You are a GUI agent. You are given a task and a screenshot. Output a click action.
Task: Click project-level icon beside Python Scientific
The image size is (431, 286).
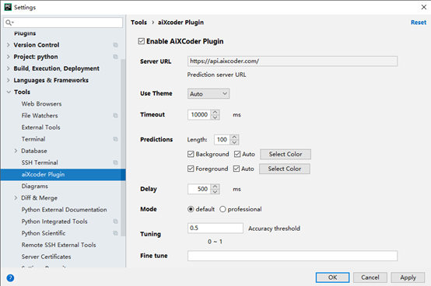[x=115, y=233]
